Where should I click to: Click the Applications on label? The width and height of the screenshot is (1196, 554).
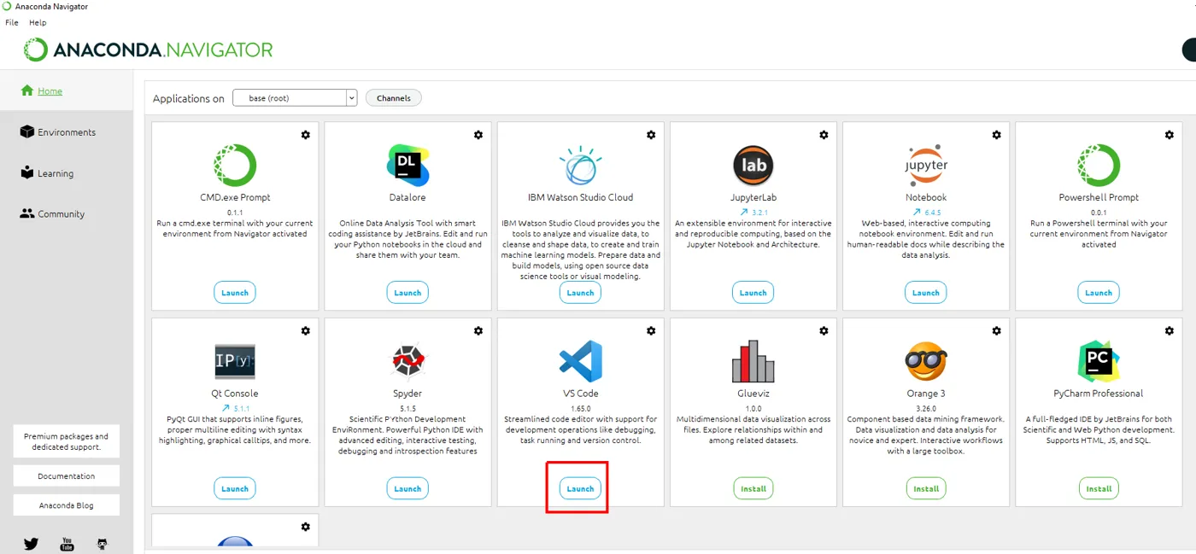point(189,99)
